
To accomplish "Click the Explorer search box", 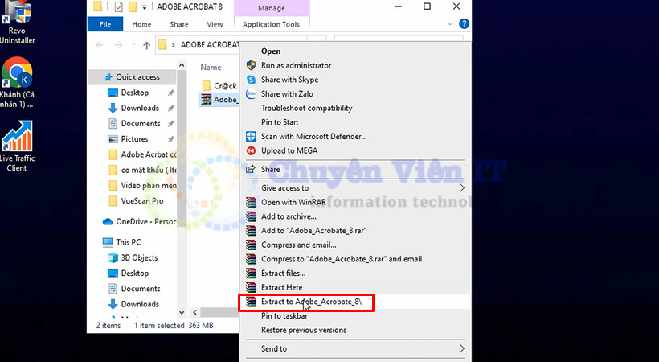I will tap(399, 39).
